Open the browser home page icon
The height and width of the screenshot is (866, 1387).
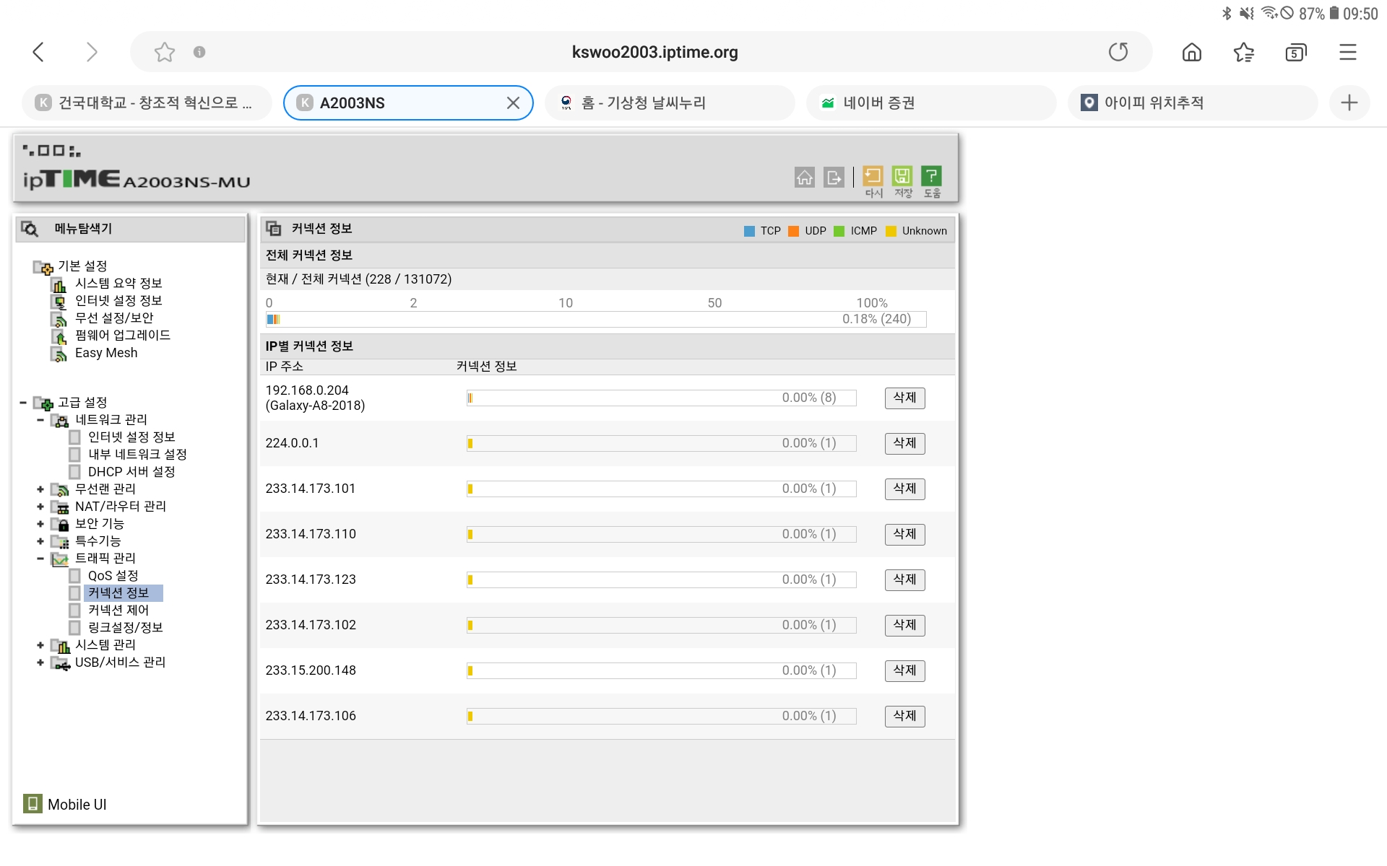(1192, 52)
